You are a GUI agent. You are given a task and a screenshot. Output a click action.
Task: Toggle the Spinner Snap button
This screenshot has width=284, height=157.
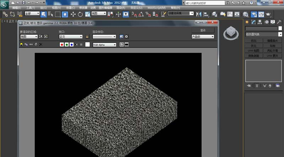[x=155, y=14]
